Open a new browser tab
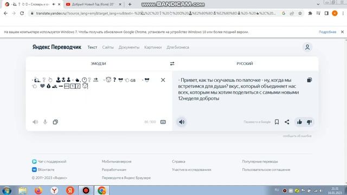347x195 pixels. point(130,4)
